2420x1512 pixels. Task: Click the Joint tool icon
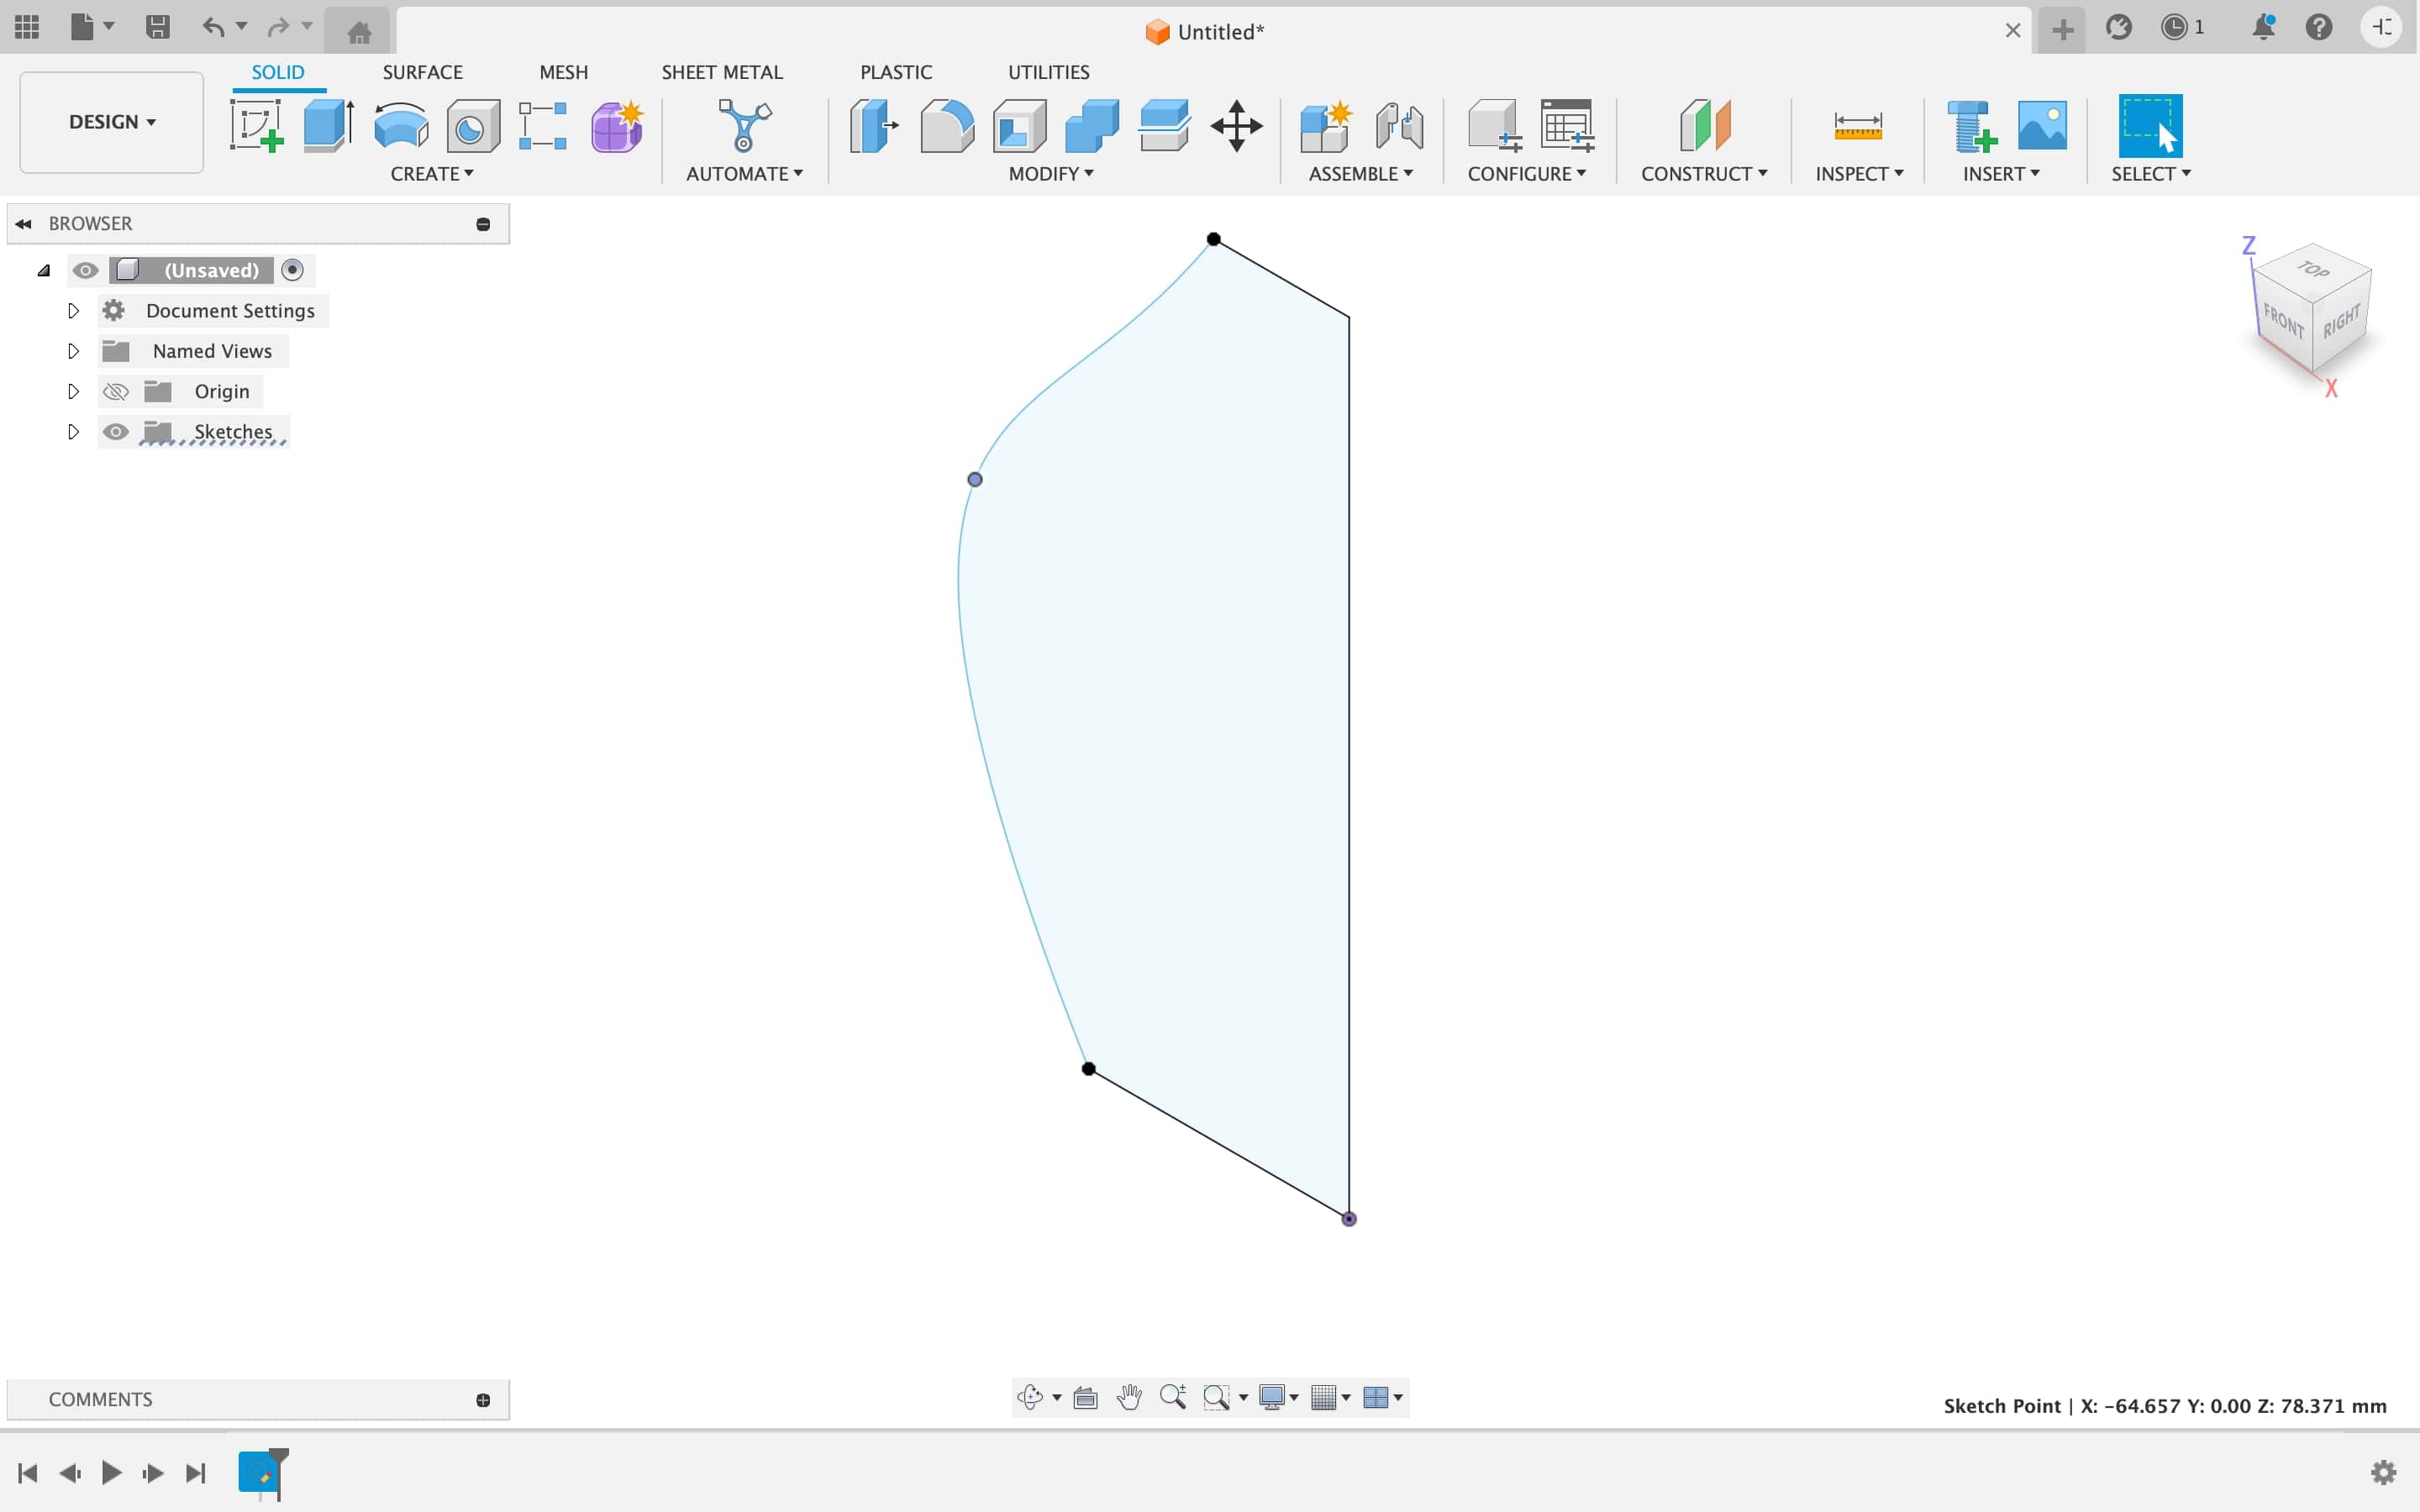1399,126
